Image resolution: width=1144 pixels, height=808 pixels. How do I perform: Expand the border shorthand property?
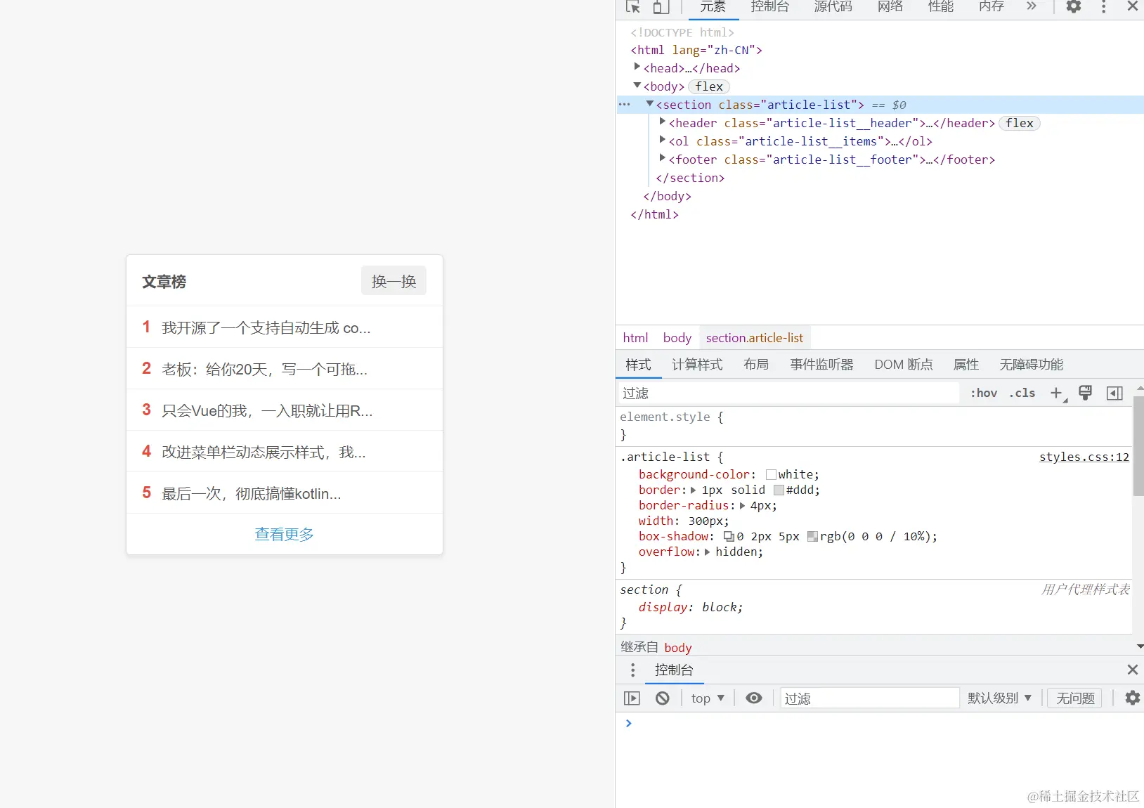pyautogui.click(x=694, y=490)
